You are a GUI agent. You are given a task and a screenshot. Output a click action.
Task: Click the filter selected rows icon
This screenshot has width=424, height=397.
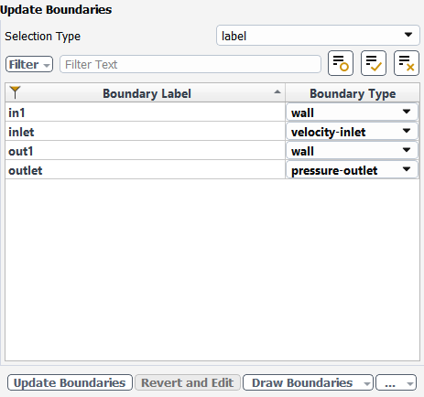point(341,63)
